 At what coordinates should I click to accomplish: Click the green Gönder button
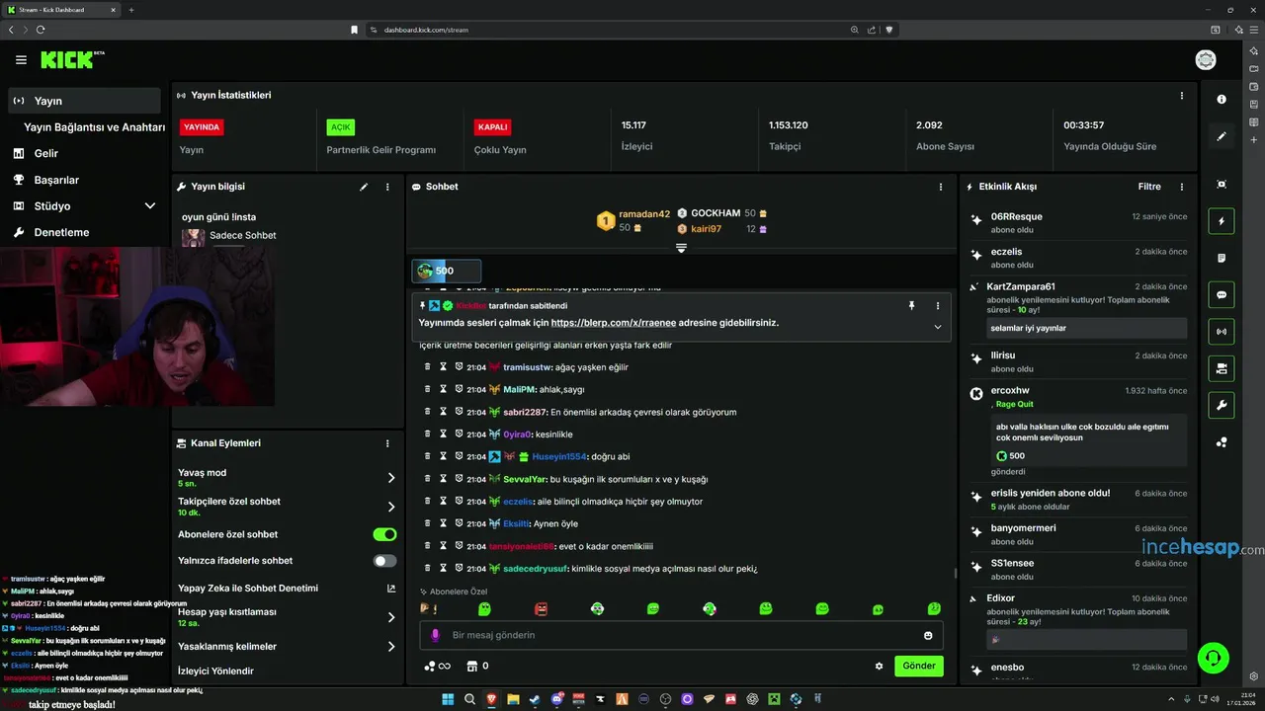[919, 666]
